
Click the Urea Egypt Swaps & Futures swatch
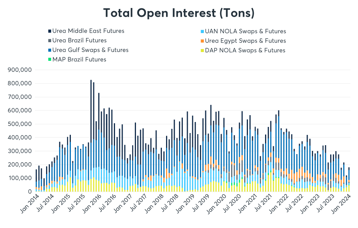click(x=202, y=41)
